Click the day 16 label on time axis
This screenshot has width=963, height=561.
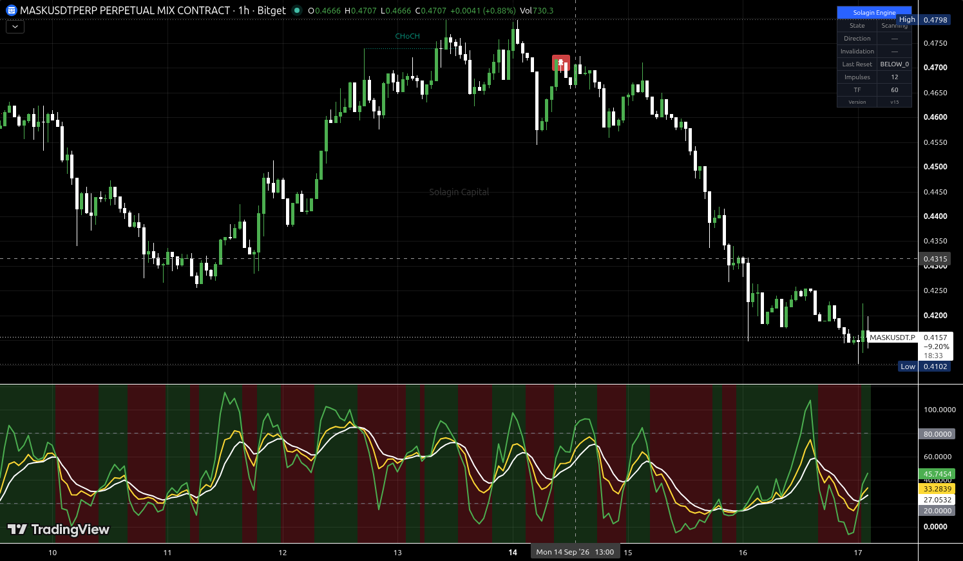(743, 553)
